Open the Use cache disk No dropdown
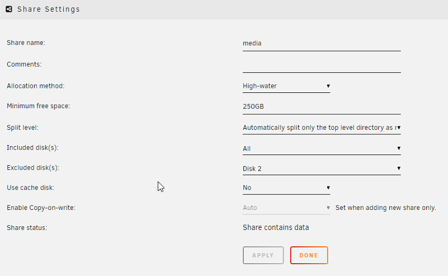This screenshot has width=448, height=276. point(286,188)
